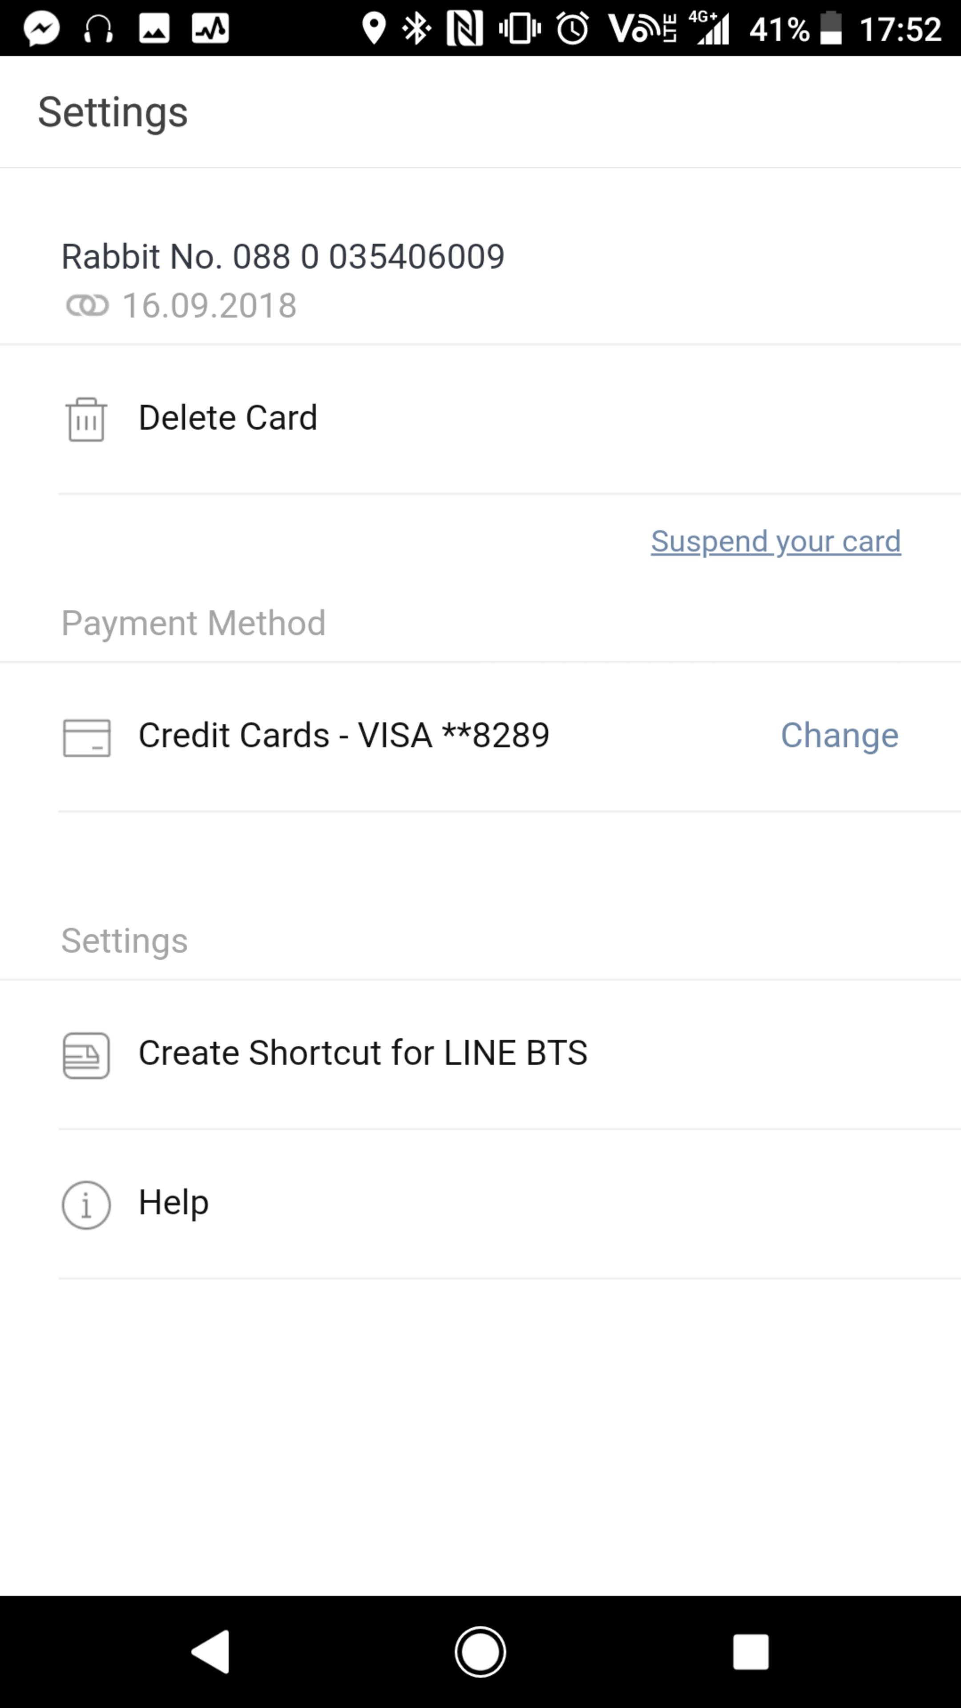Select the Delete Card option
Image resolution: width=961 pixels, height=1708 pixels.
[227, 419]
